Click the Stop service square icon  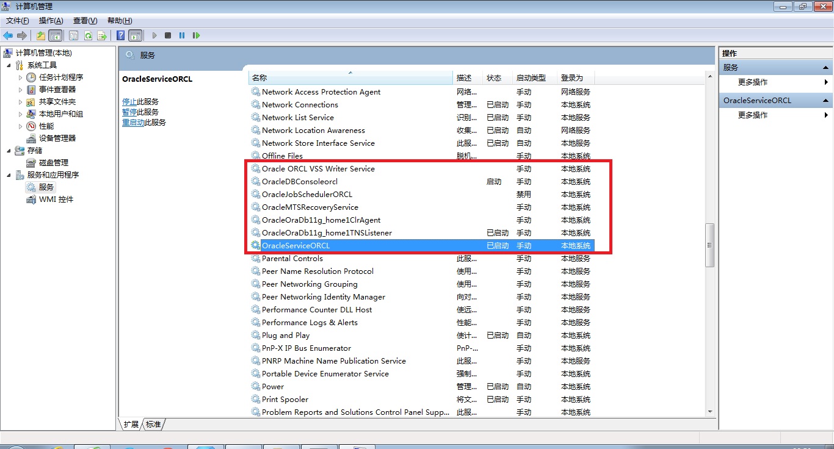(x=168, y=35)
